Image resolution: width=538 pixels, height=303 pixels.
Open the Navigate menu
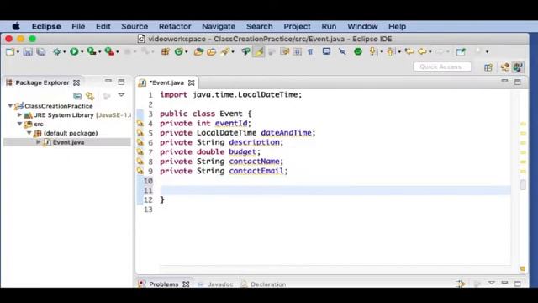[219, 26]
